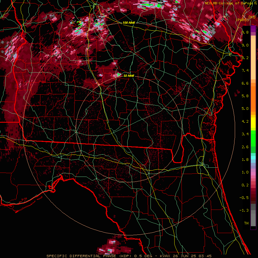Click the 9.8 legend value
The image size is (258, 258).
[245, 32]
